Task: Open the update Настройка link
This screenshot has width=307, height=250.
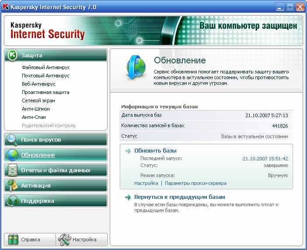Action: click(x=146, y=183)
